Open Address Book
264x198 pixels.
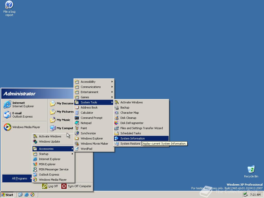(94, 108)
